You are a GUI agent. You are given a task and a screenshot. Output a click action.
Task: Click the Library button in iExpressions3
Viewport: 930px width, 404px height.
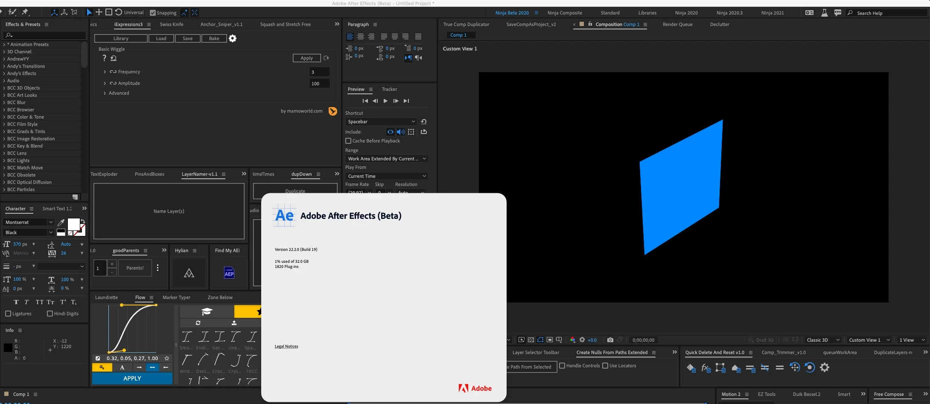click(121, 38)
